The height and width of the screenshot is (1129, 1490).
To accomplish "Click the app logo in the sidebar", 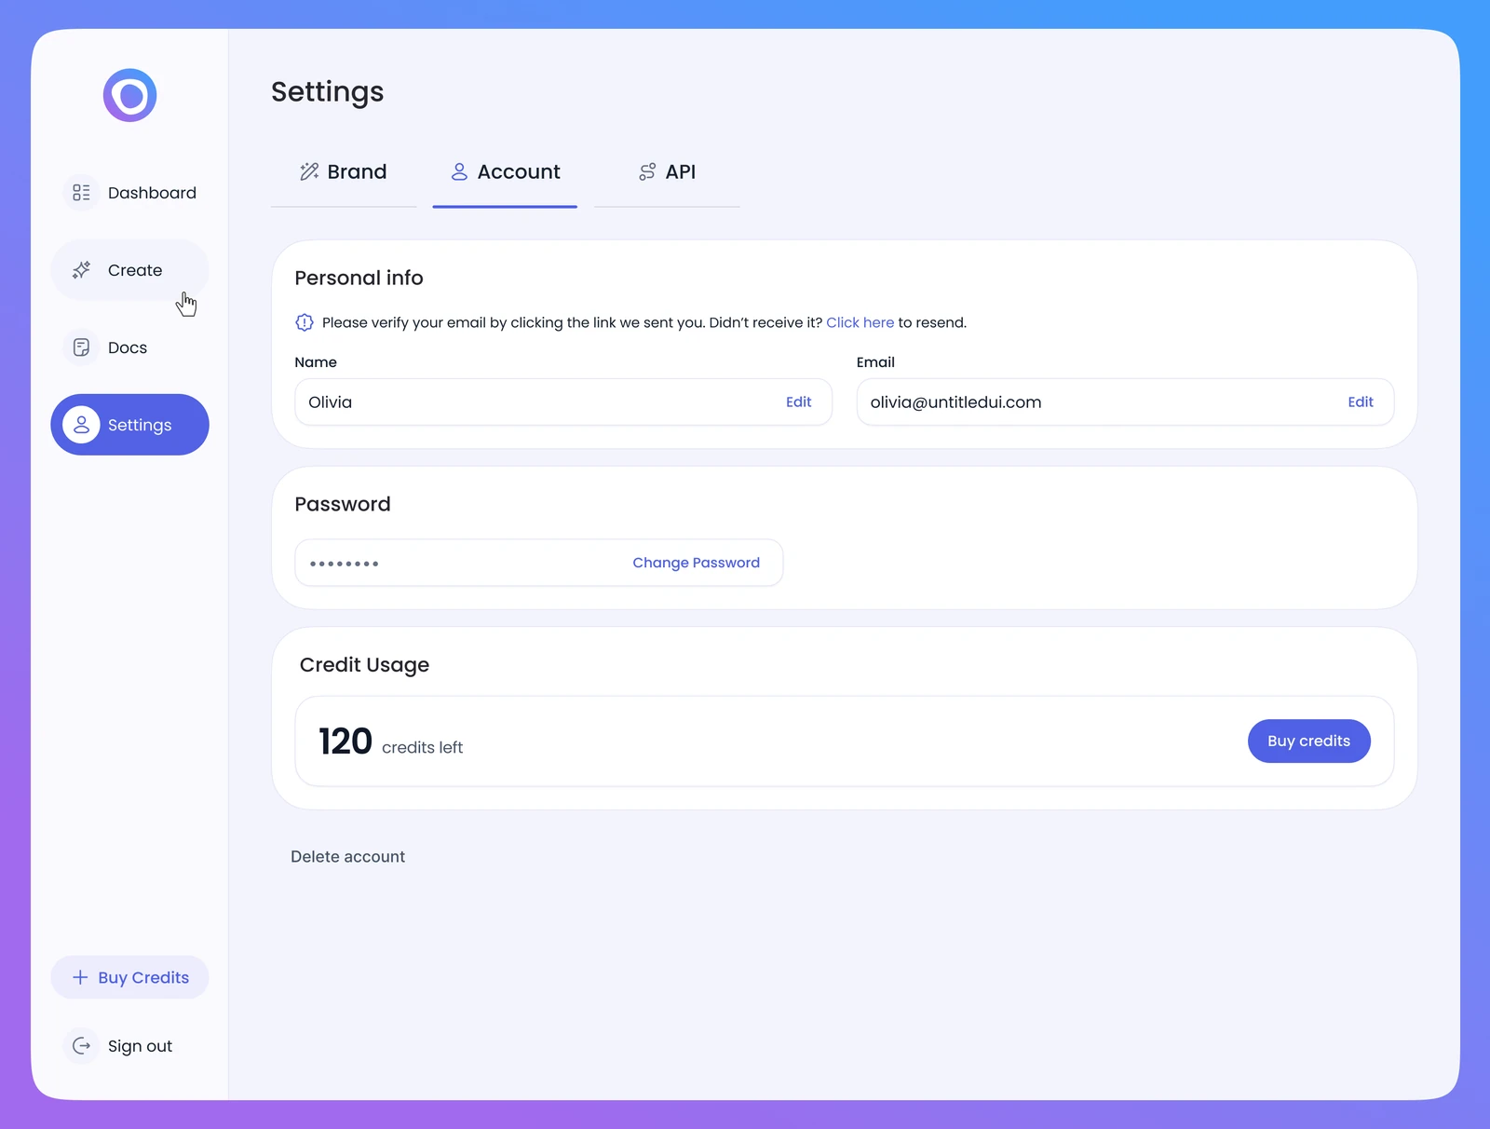I will [129, 95].
